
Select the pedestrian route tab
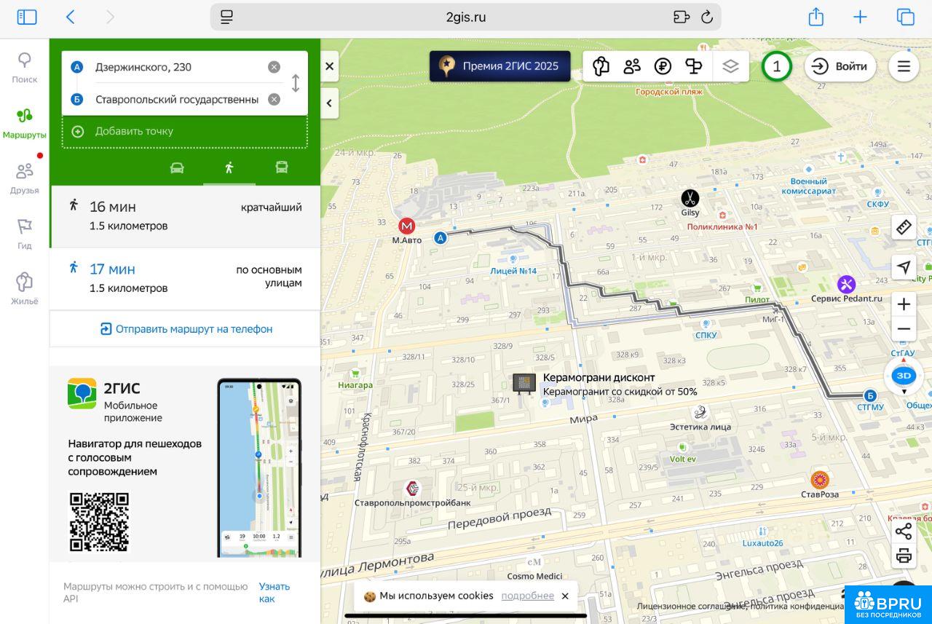[x=229, y=167]
